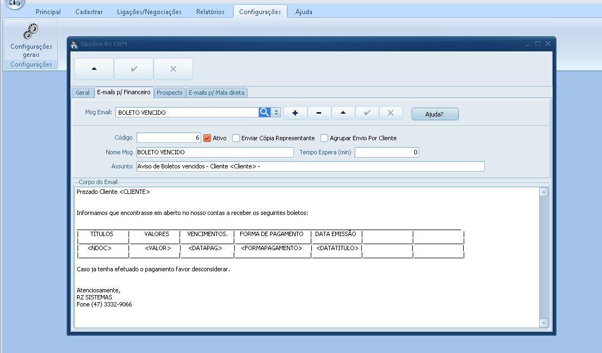602x353 pixels.
Task: Click the top toolbar up-arrow edit button
Action: pyautogui.click(x=94, y=69)
